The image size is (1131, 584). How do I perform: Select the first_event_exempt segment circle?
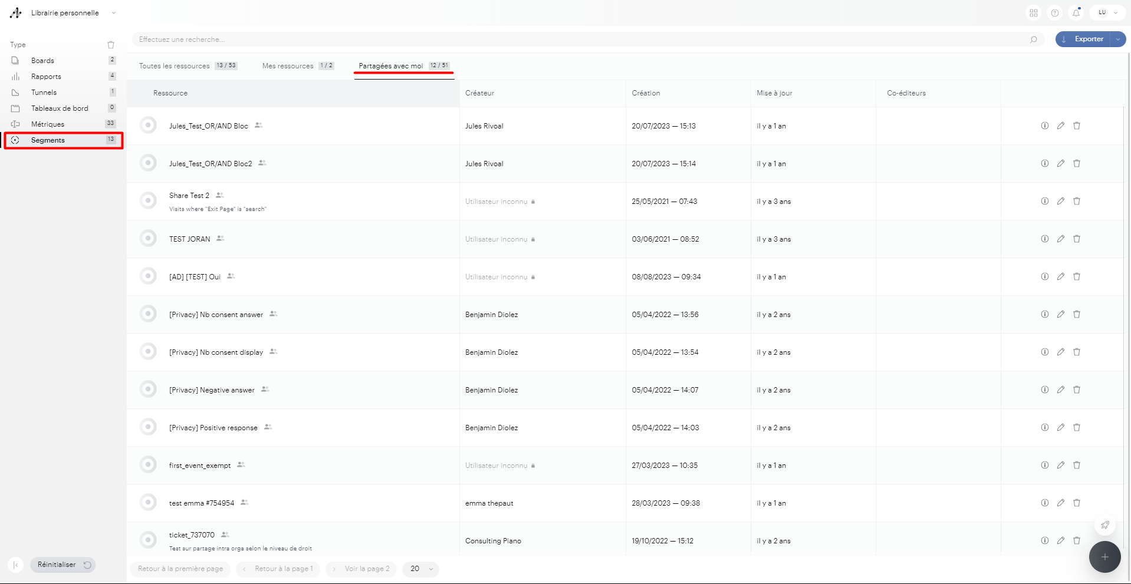(148, 464)
